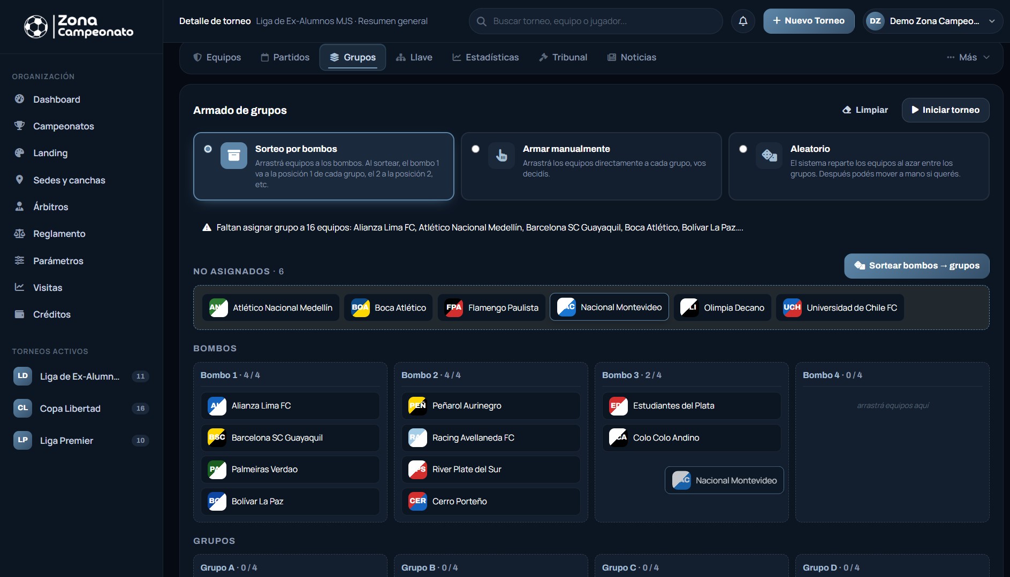Click Liga de Ex-Alumnos count badge 11
This screenshot has width=1010, height=577.
(x=140, y=376)
